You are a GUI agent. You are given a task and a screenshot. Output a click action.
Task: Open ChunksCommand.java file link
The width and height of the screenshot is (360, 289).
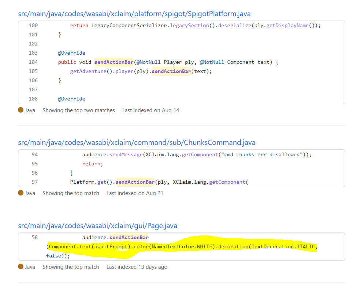[x=137, y=143]
